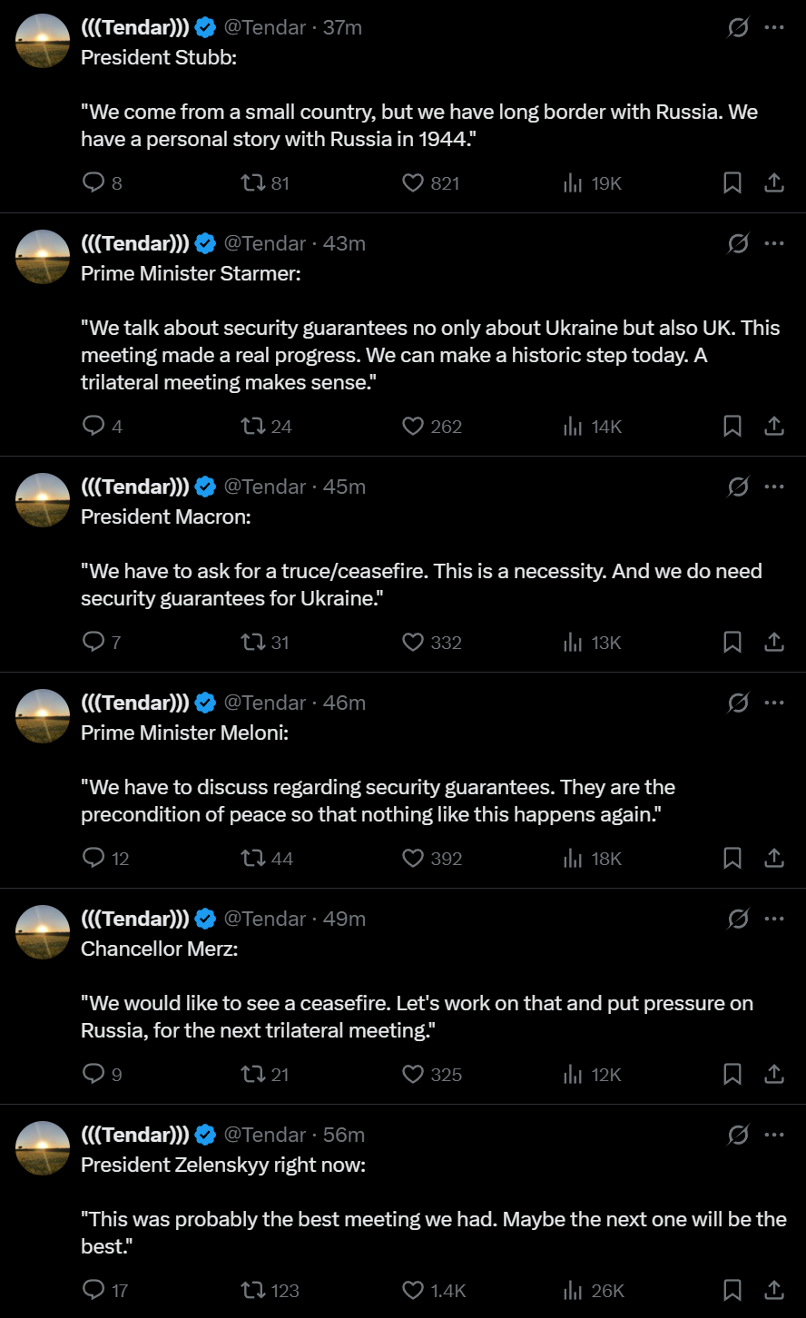Bookmark the Prime Minister Starmer tweet
This screenshot has height=1318, width=806.
(732, 427)
